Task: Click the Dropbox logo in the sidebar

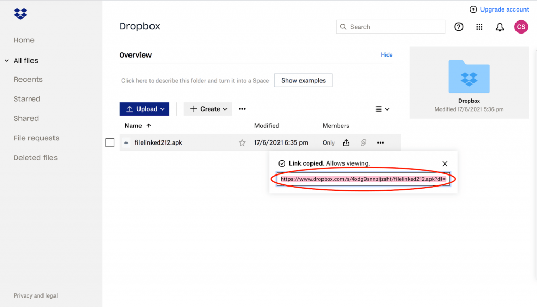Action: pos(20,14)
